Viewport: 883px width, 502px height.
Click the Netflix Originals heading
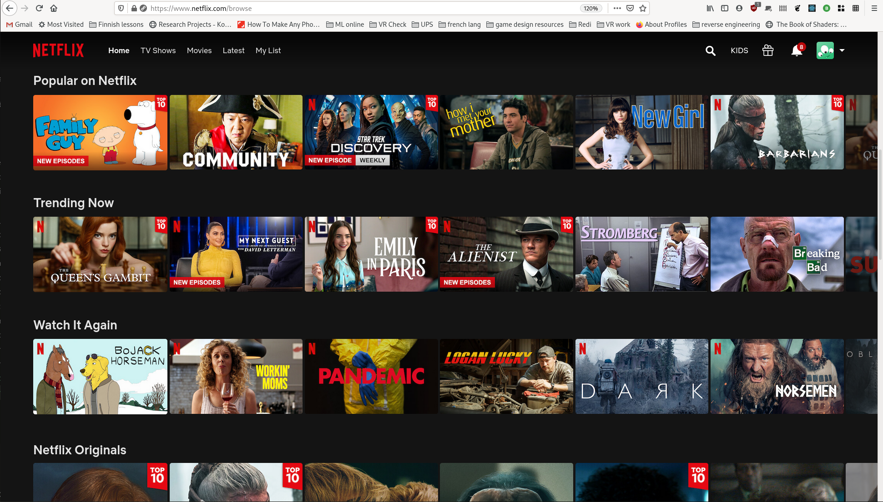tap(80, 450)
